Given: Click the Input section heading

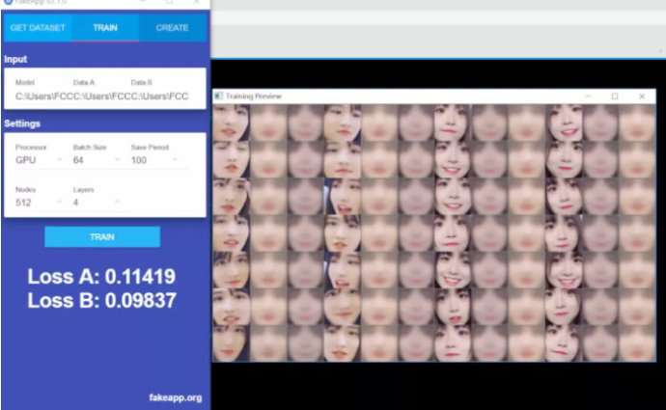Looking at the screenshot, I should point(15,60).
